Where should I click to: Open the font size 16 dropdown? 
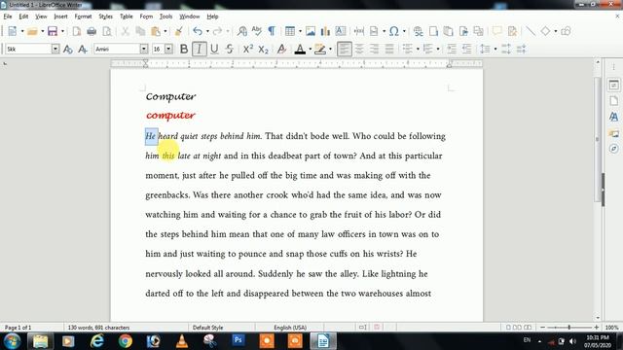pos(168,49)
